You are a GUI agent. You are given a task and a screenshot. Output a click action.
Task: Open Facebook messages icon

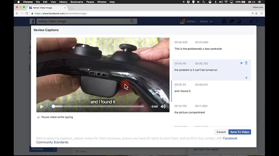[232, 21]
